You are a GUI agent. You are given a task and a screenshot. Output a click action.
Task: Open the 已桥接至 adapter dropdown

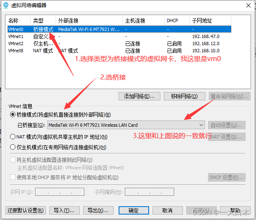coord(126,125)
